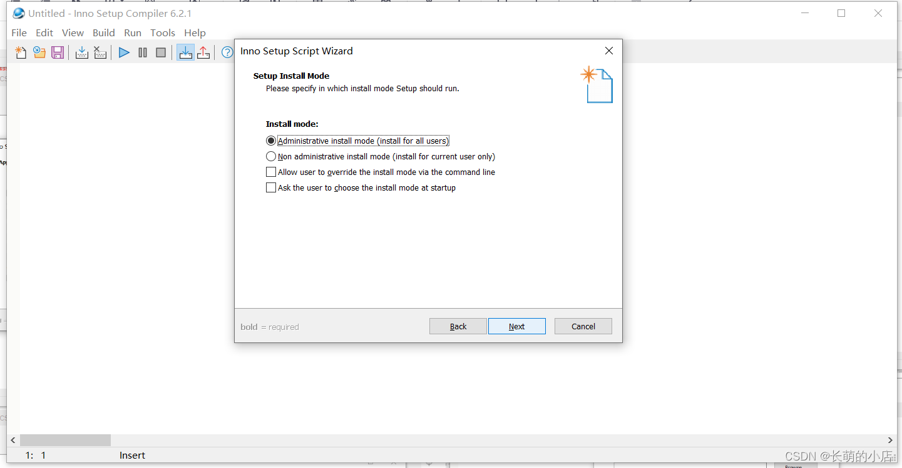
Task: Click the Target Setup icon (blue arrow)
Action: (185, 52)
